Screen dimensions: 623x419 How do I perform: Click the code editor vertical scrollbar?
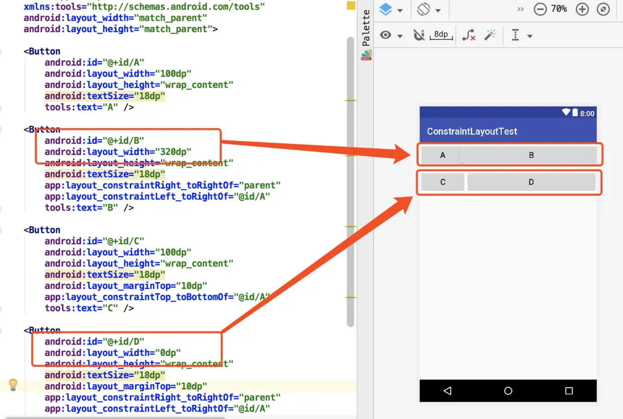[x=350, y=181]
